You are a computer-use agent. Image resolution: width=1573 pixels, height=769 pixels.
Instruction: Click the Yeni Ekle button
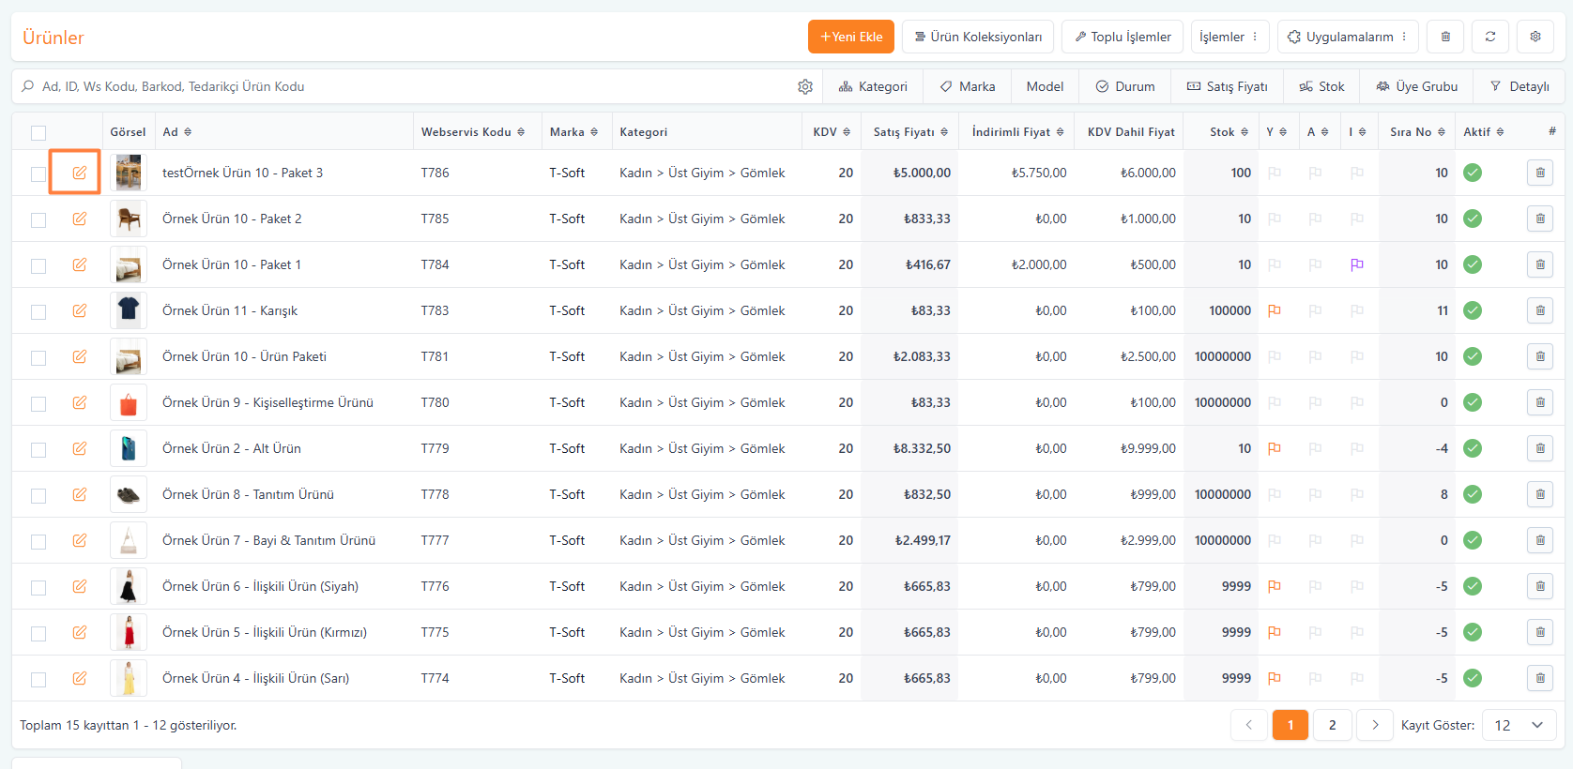click(850, 37)
